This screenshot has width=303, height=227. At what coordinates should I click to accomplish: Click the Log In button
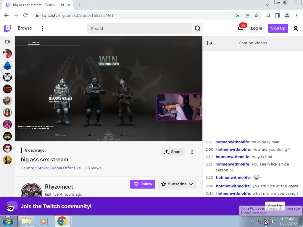[x=256, y=28]
